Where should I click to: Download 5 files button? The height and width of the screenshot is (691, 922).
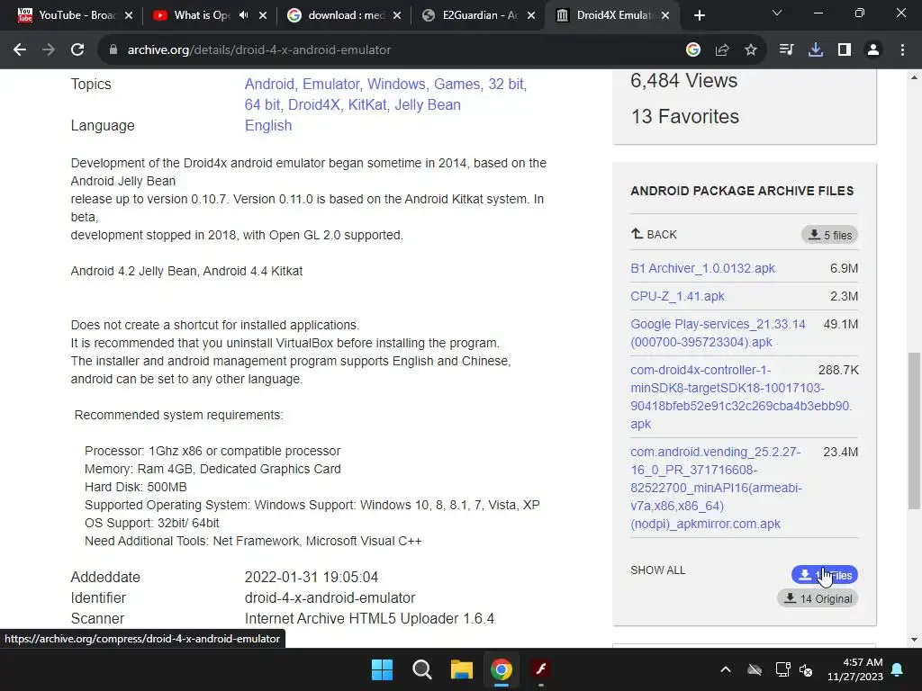pyautogui.click(x=829, y=235)
